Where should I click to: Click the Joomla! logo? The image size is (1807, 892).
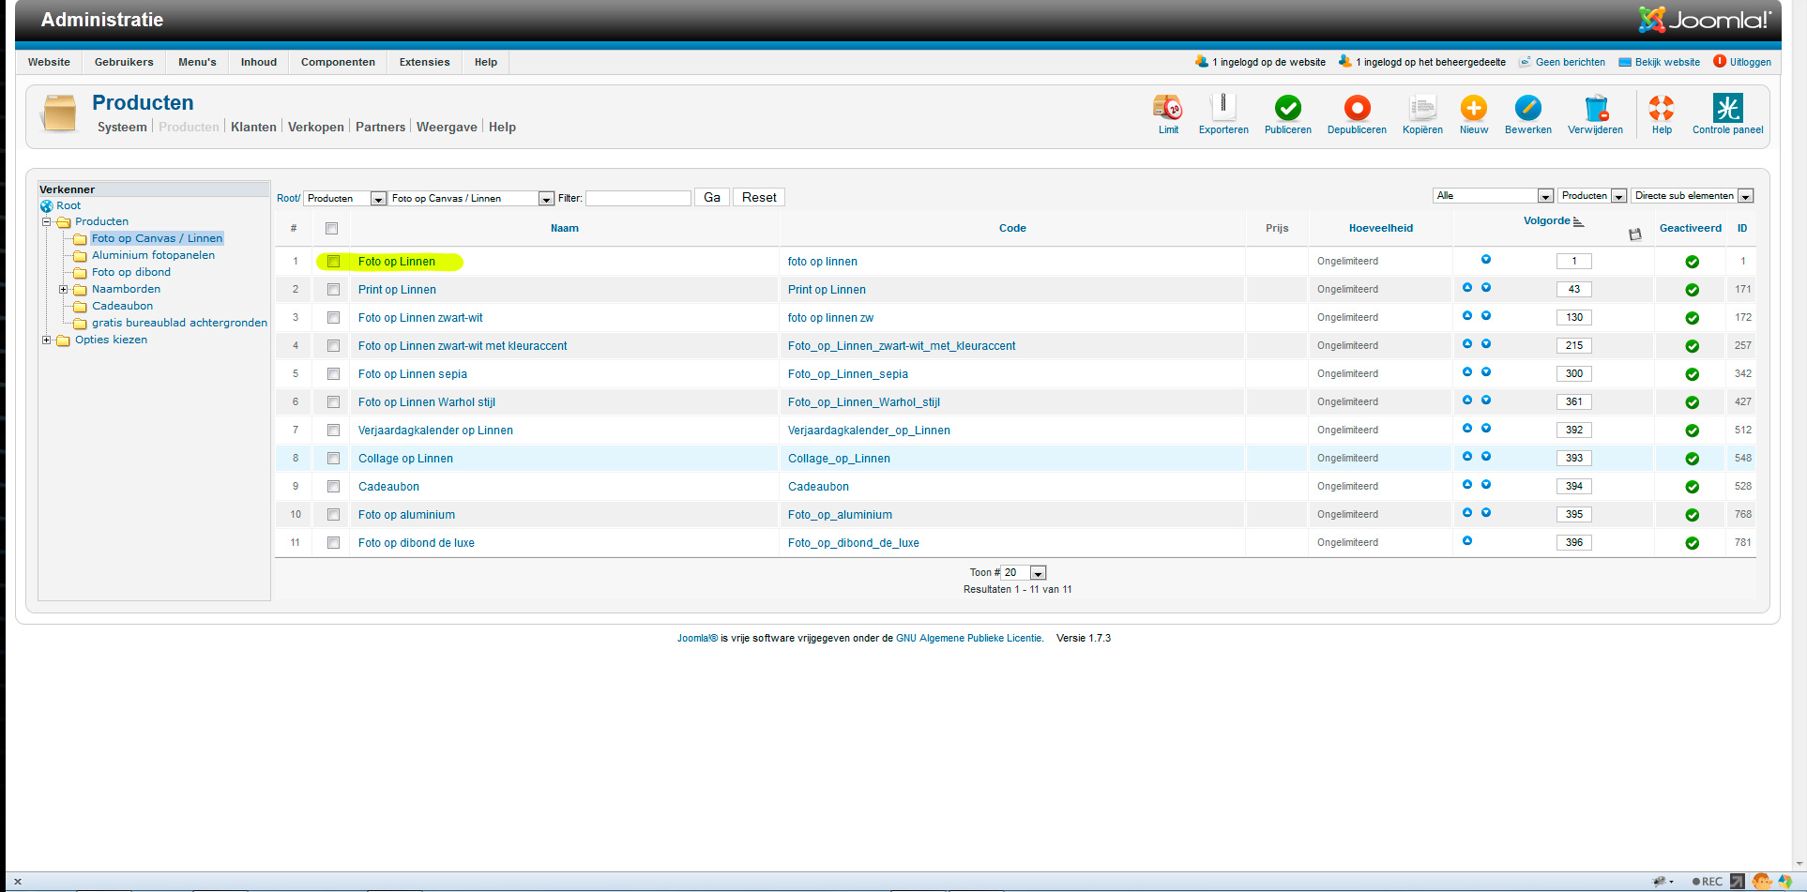(1705, 20)
